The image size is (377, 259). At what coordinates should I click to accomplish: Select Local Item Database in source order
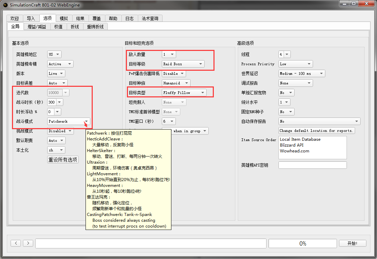pyautogui.click(x=300, y=139)
